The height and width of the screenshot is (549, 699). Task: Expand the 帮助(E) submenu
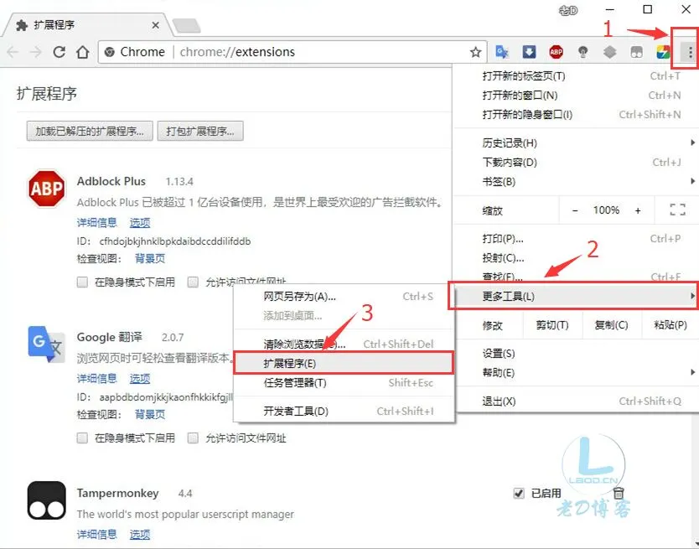[x=576, y=372]
